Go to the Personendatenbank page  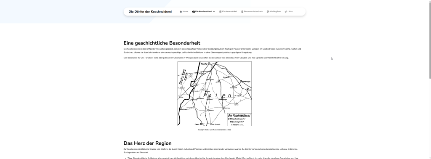252,11
